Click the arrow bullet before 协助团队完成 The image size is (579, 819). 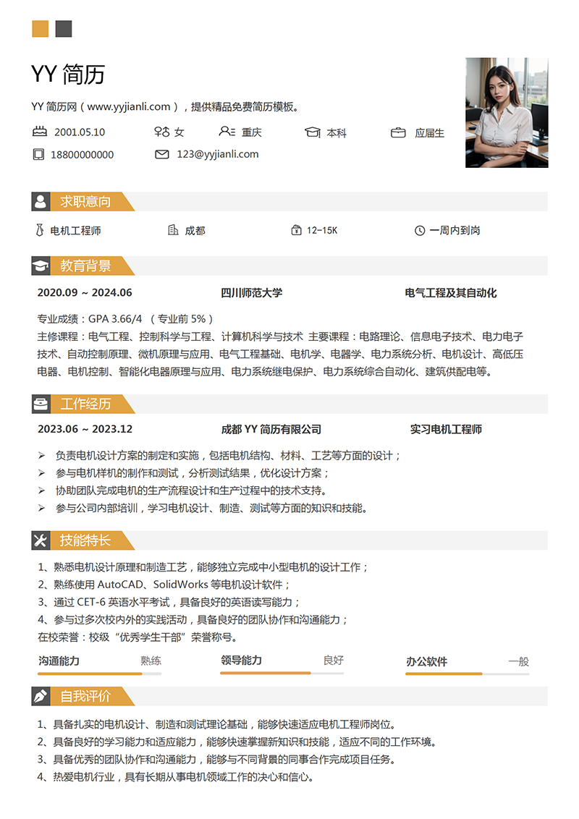point(41,491)
